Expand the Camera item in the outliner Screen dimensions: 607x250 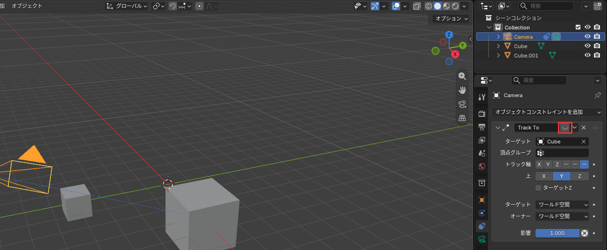(498, 36)
